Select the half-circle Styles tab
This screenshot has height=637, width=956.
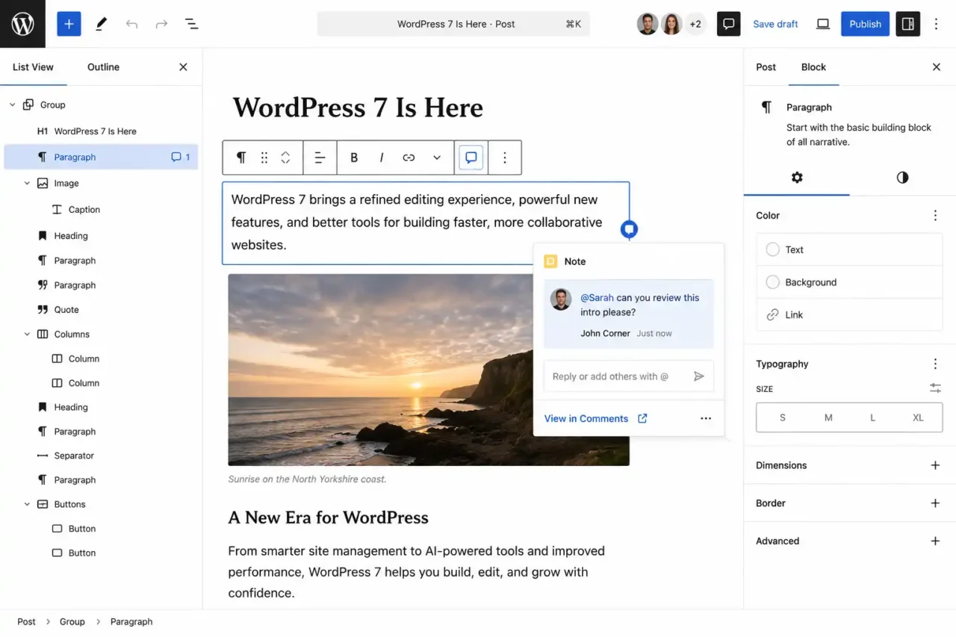coord(902,178)
